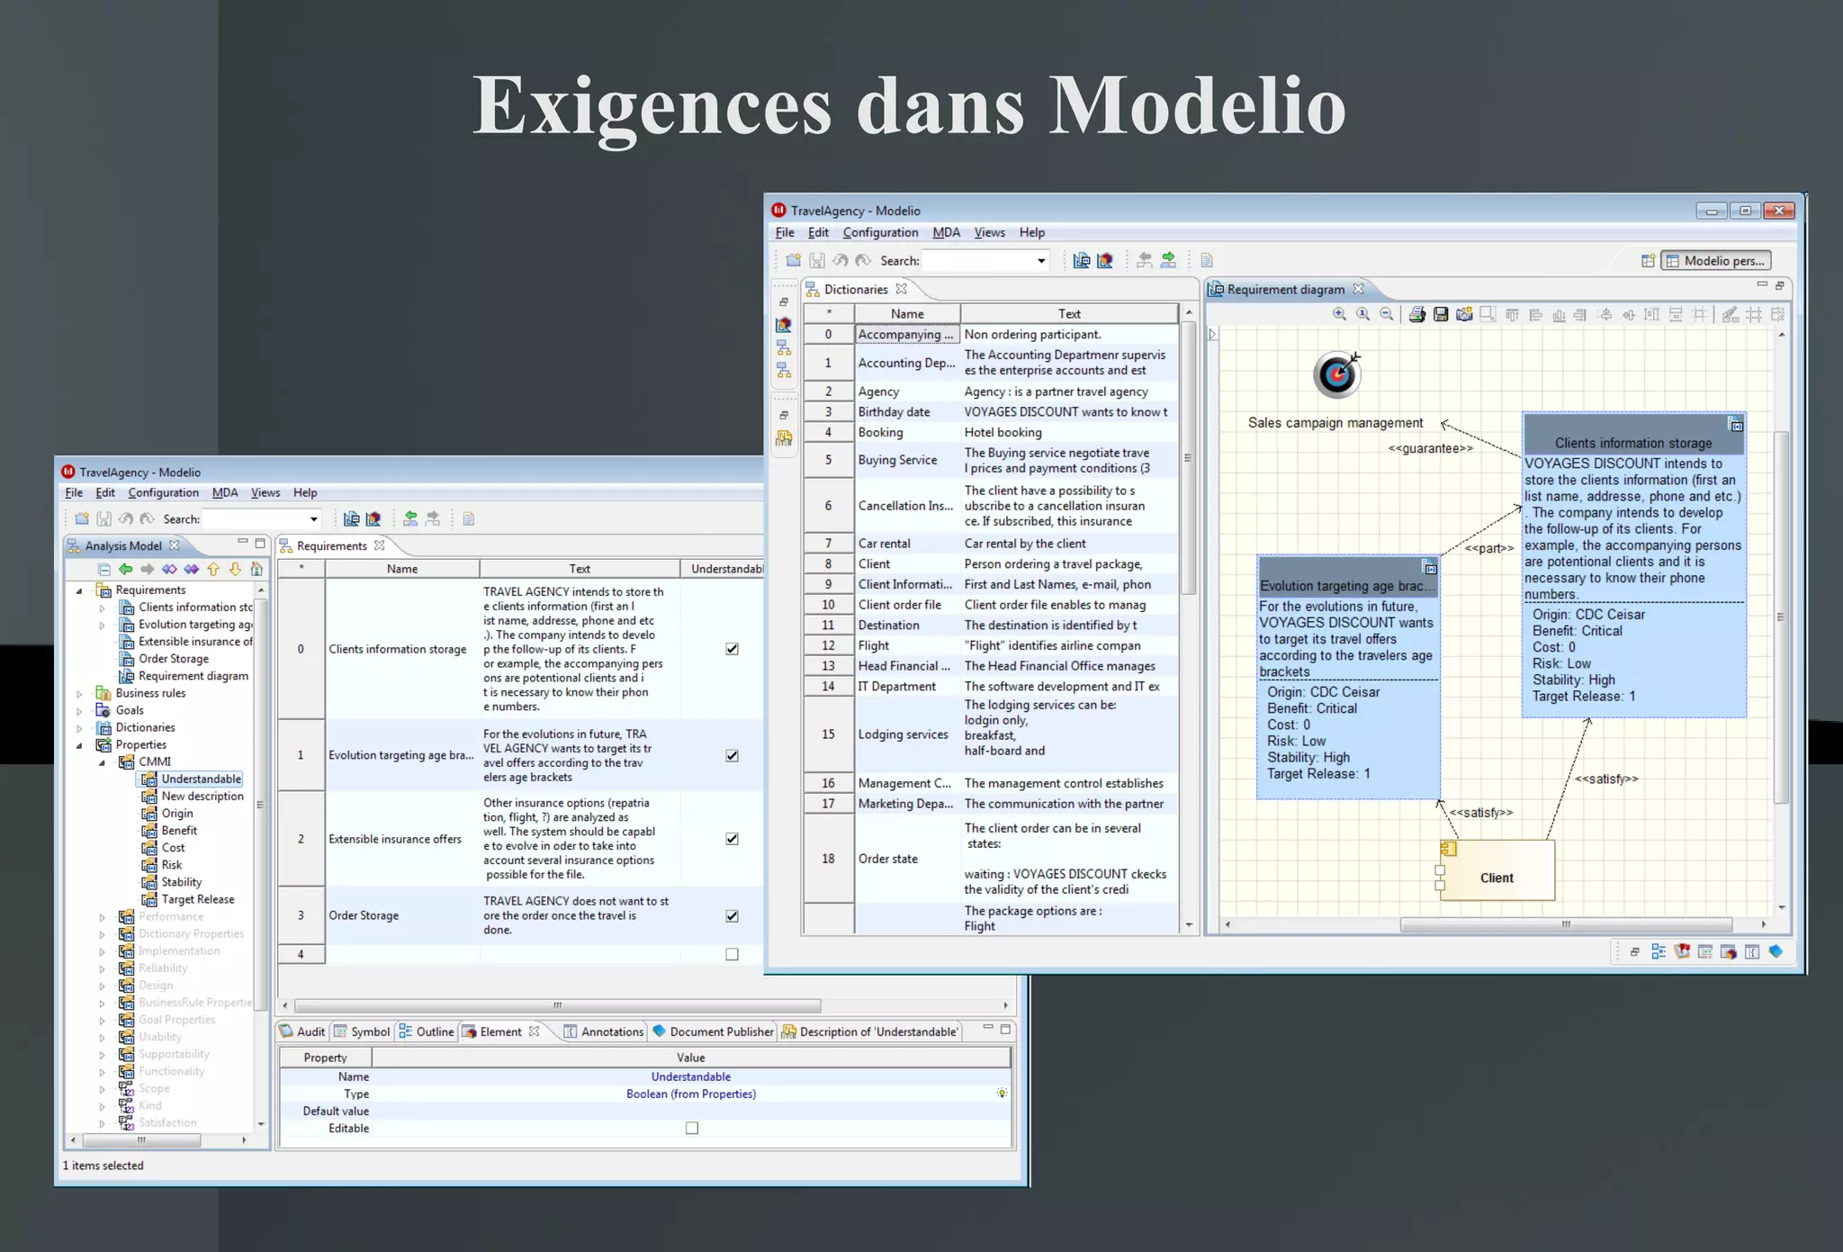Click the camera snapshot icon in diagram toolbar
The image size is (1843, 1252).
click(x=1464, y=314)
